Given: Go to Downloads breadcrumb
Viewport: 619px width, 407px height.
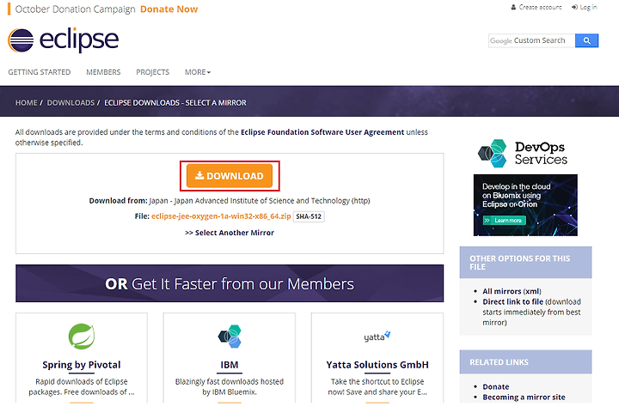Looking at the screenshot, I should 70,103.
